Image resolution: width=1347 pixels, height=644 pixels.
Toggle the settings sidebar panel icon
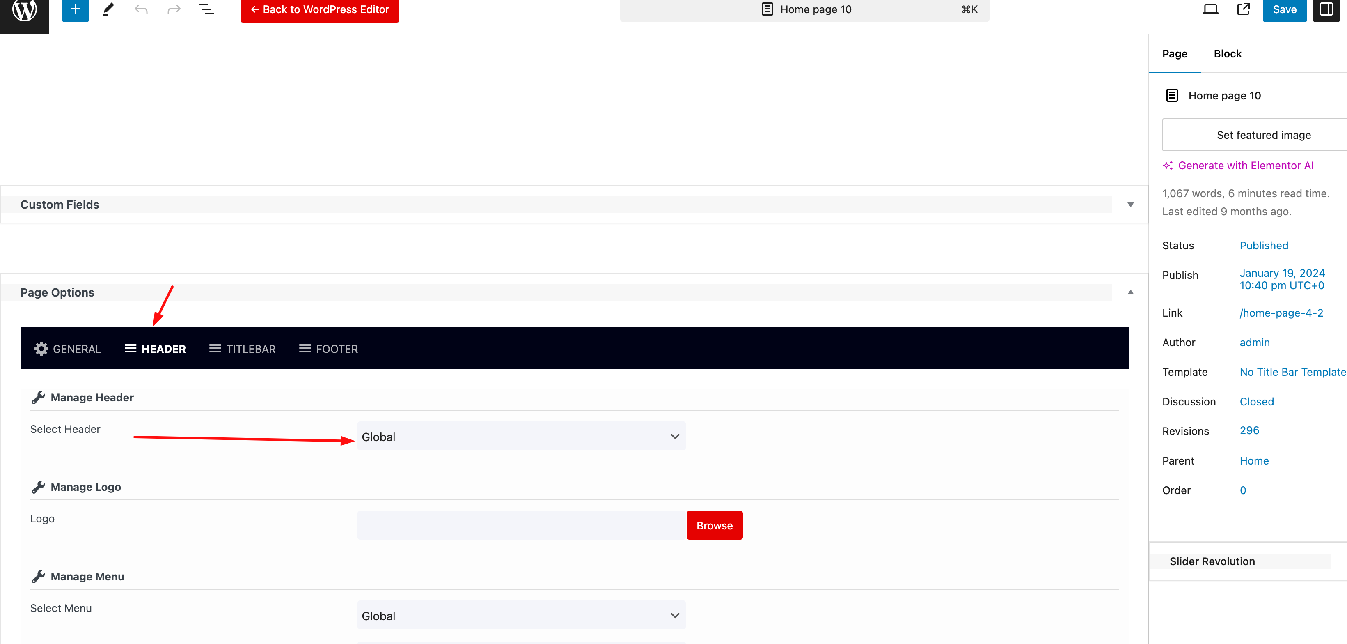[x=1326, y=10]
